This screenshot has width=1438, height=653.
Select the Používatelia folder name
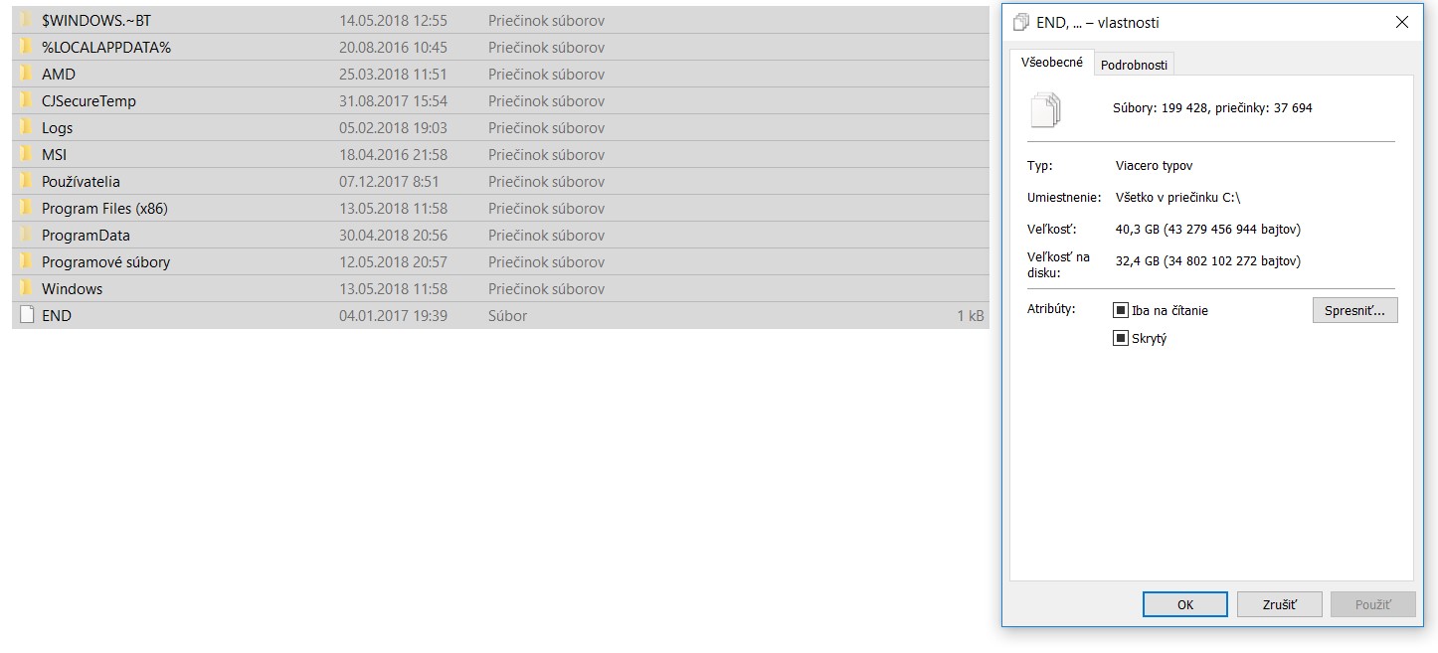coord(81,182)
